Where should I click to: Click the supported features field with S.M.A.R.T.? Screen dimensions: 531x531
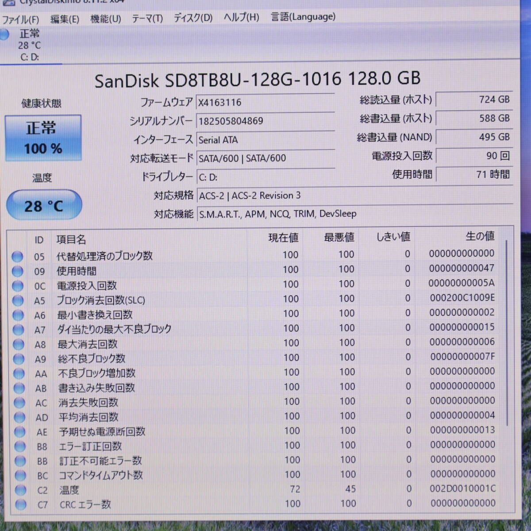(354, 214)
